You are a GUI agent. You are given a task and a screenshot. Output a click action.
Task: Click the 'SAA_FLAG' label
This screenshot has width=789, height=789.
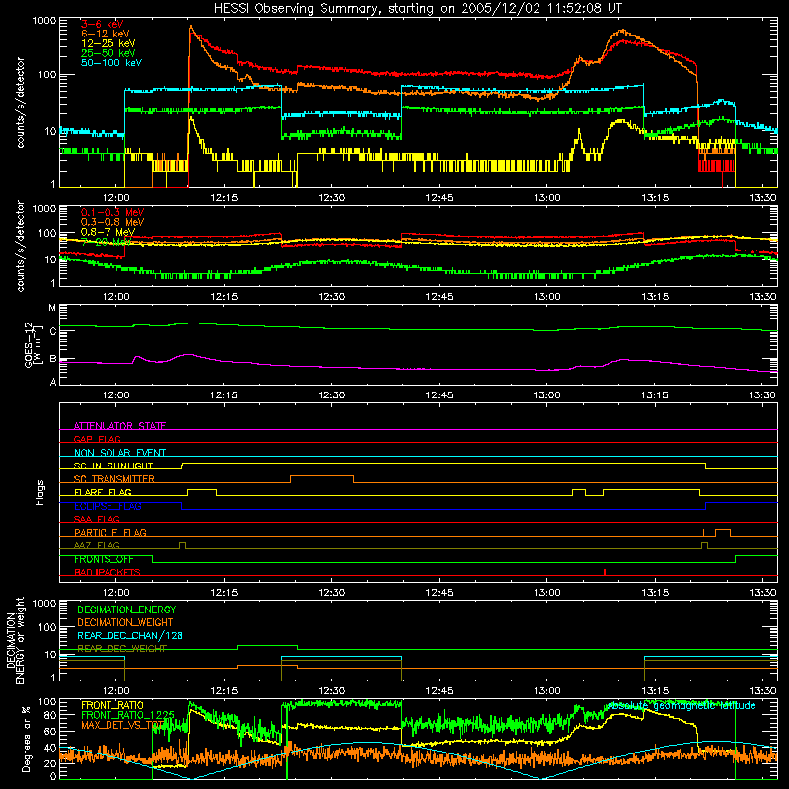97,519
